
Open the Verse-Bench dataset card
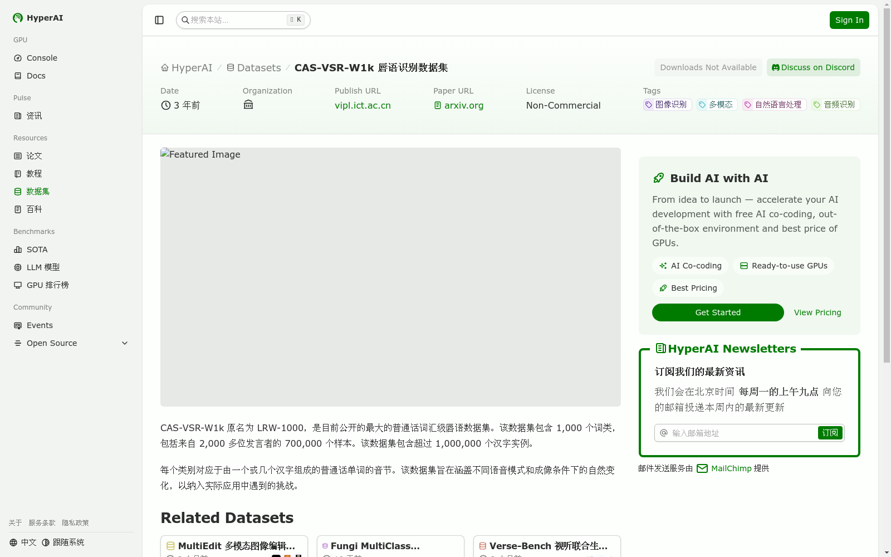coord(547,546)
